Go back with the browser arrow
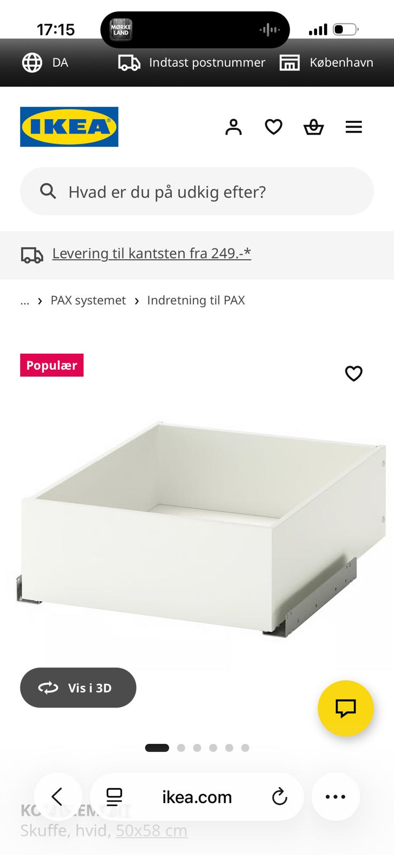The width and height of the screenshot is (394, 855). click(58, 797)
